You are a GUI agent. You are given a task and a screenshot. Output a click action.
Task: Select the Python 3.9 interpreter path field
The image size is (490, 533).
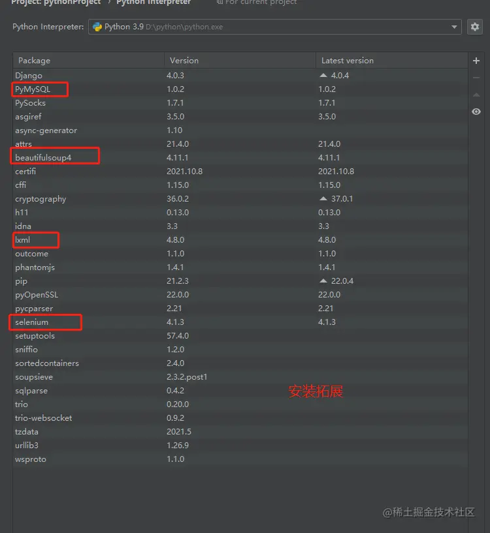[275, 27]
